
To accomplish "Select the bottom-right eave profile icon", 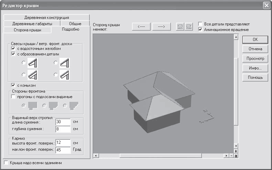I will coord(65,75).
